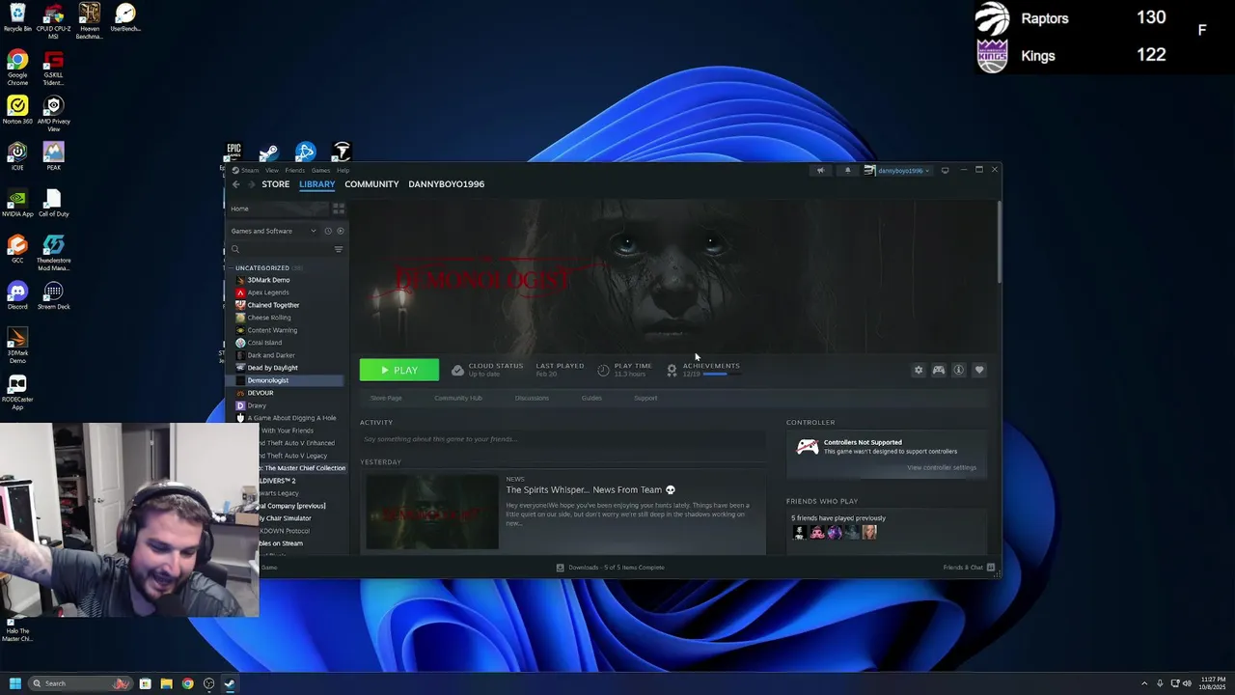Click the green PLAY button
Viewport: 1235px width, 695px height.
tap(399, 370)
